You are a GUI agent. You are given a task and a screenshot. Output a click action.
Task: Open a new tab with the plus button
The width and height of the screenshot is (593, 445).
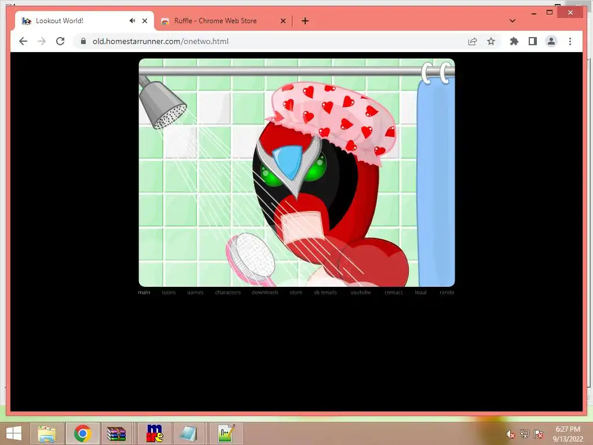tap(305, 21)
